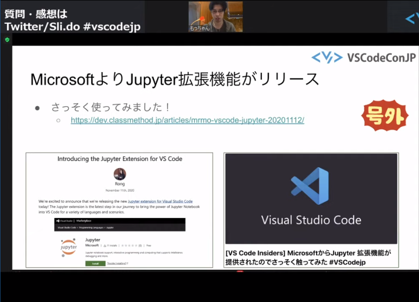Click the Introducing the Jupyter Extension headline
The height and width of the screenshot is (302, 419).
pyautogui.click(x=120, y=159)
